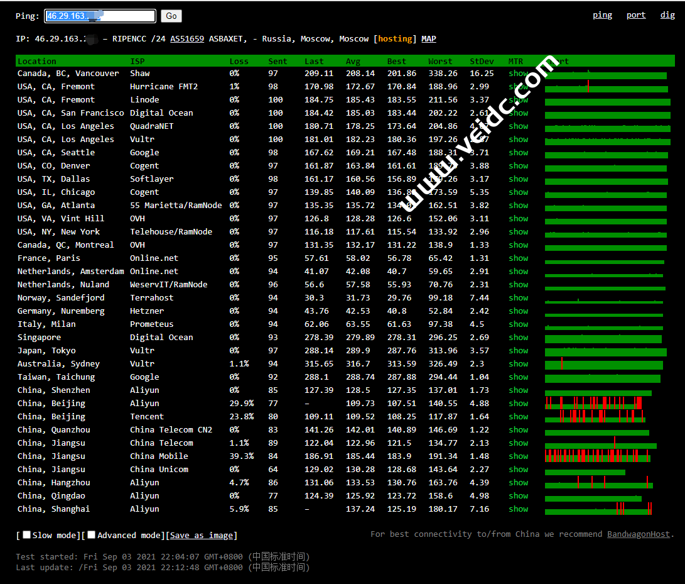Enable the Slow mode checkbox

point(26,535)
